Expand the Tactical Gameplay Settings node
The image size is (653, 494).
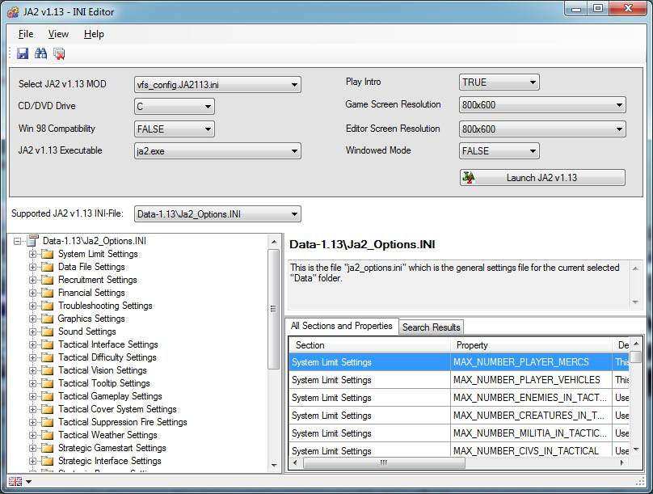32,396
